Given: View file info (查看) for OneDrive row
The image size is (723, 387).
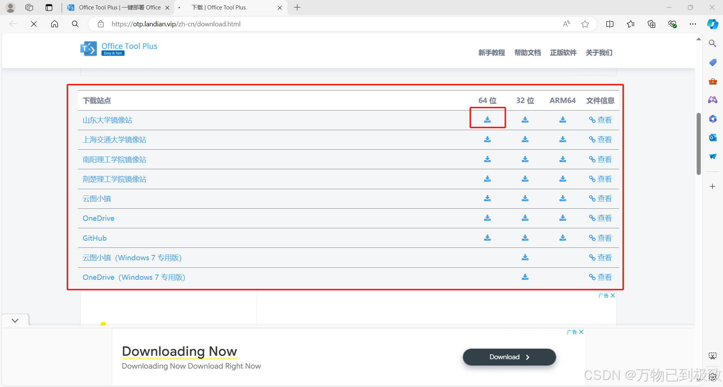Looking at the screenshot, I should click(x=600, y=218).
